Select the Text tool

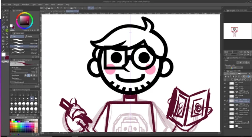tap(3, 47)
